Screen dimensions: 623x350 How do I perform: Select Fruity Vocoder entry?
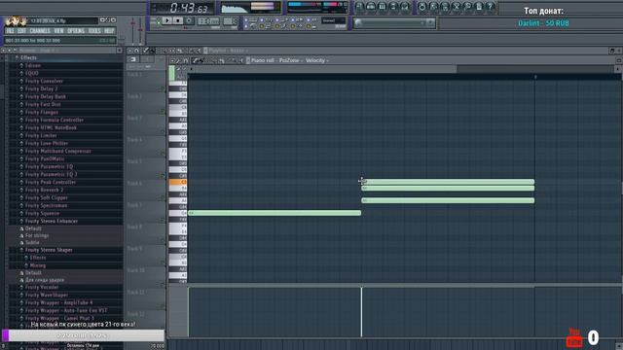click(x=41, y=288)
